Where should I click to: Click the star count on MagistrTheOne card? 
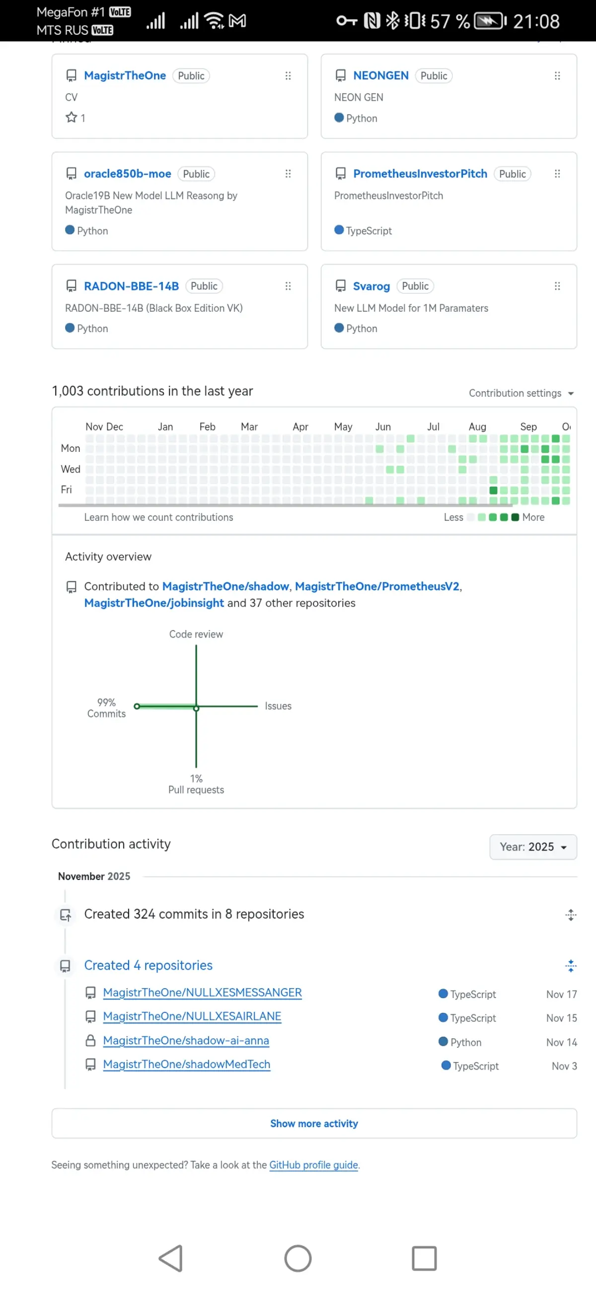point(75,118)
